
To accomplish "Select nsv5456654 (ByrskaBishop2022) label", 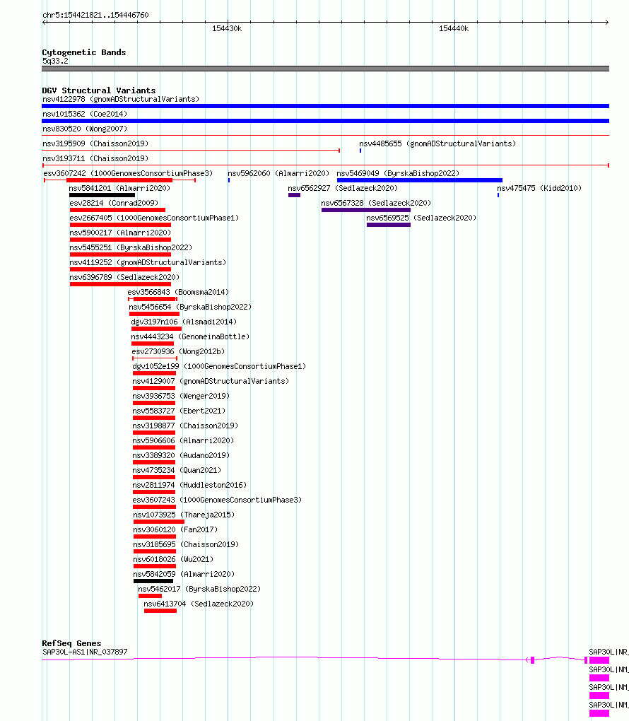I will (190, 307).
